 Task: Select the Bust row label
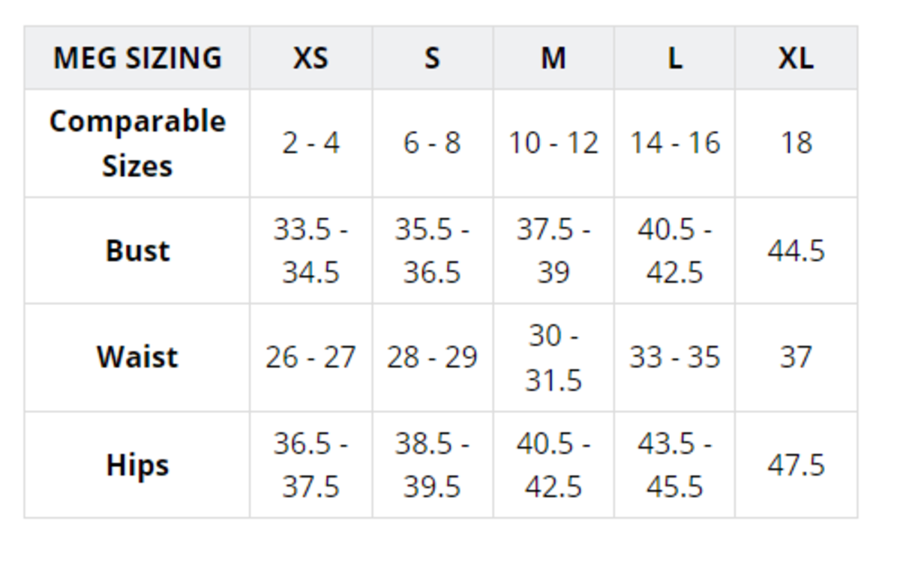click(x=137, y=250)
